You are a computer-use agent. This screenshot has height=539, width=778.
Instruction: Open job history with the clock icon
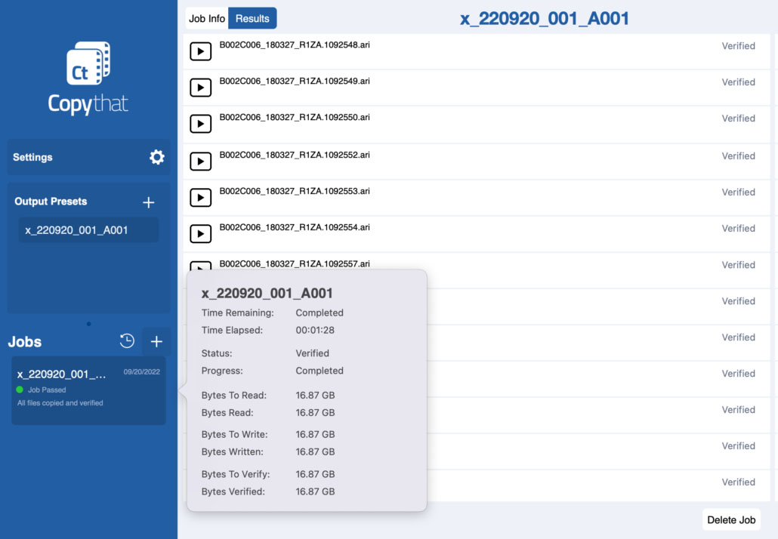pos(127,341)
